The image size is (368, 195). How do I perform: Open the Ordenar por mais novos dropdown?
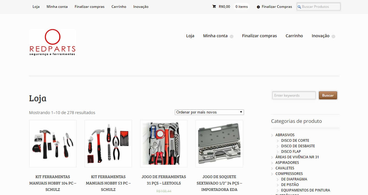click(x=209, y=112)
